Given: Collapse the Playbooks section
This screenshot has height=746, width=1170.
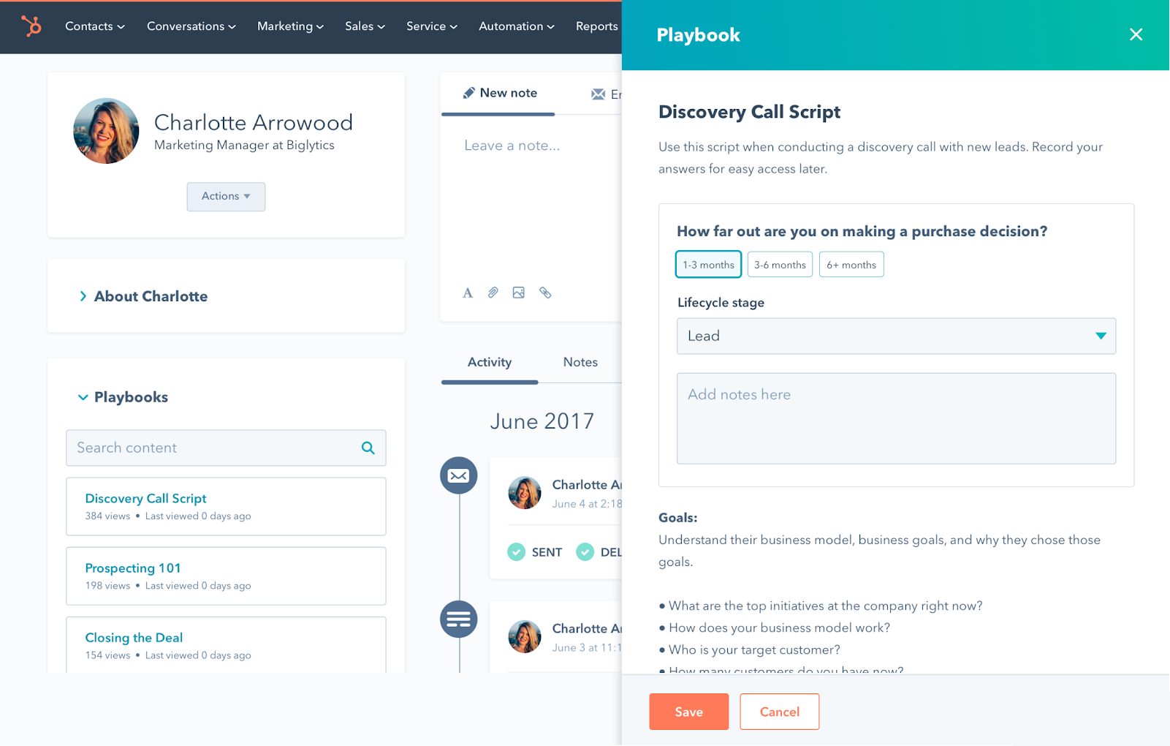Looking at the screenshot, I should coord(123,397).
